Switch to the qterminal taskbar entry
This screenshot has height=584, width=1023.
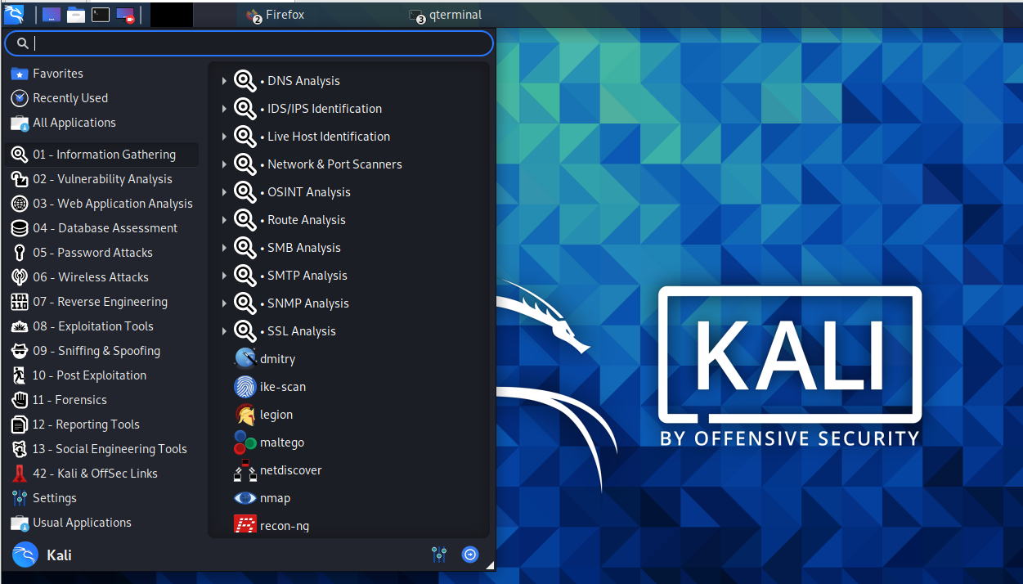[x=446, y=15]
